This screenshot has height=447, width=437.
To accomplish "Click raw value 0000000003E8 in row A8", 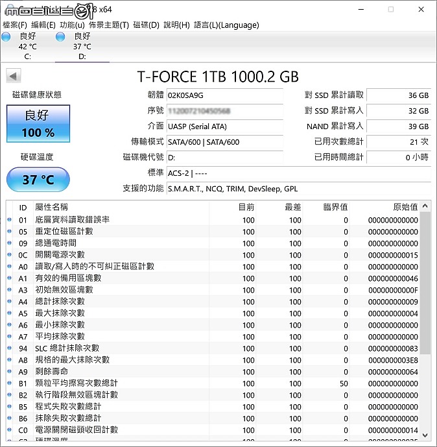I will pyautogui.click(x=393, y=360).
